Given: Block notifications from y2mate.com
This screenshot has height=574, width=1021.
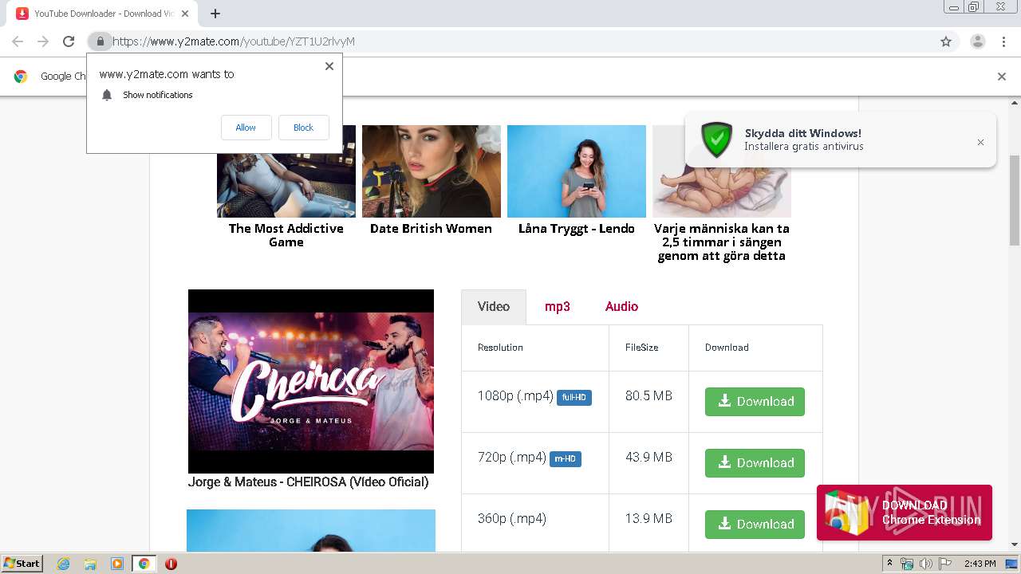Looking at the screenshot, I should [303, 128].
